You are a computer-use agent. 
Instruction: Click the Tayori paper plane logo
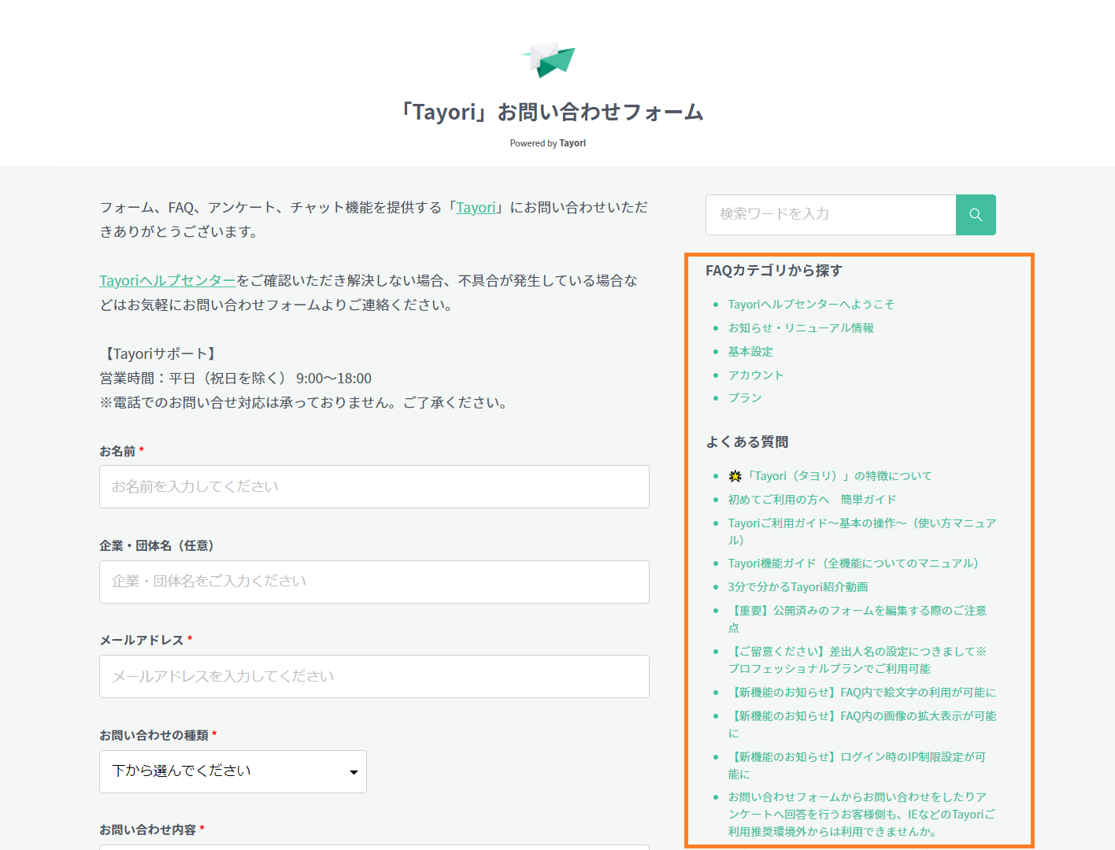pos(549,60)
